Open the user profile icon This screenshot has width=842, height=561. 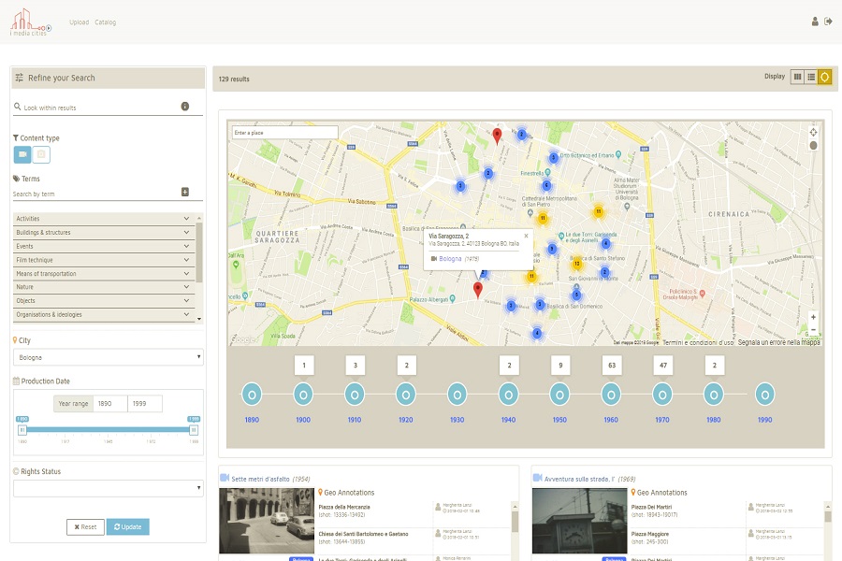pos(815,22)
